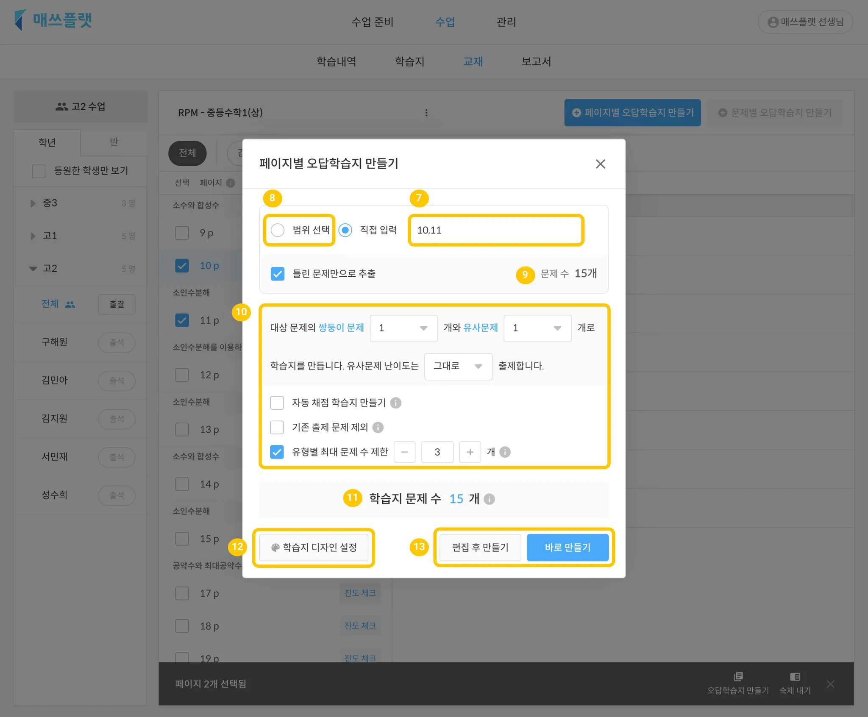Image resolution: width=868 pixels, height=717 pixels.
Task: Enable 자동 채점 학습지 만들기 checkbox
Action: coord(277,403)
